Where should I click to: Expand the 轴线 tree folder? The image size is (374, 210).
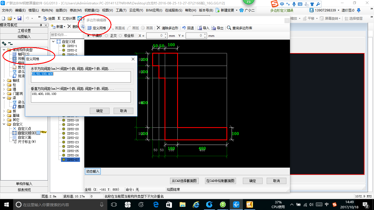(x=4, y=80)
